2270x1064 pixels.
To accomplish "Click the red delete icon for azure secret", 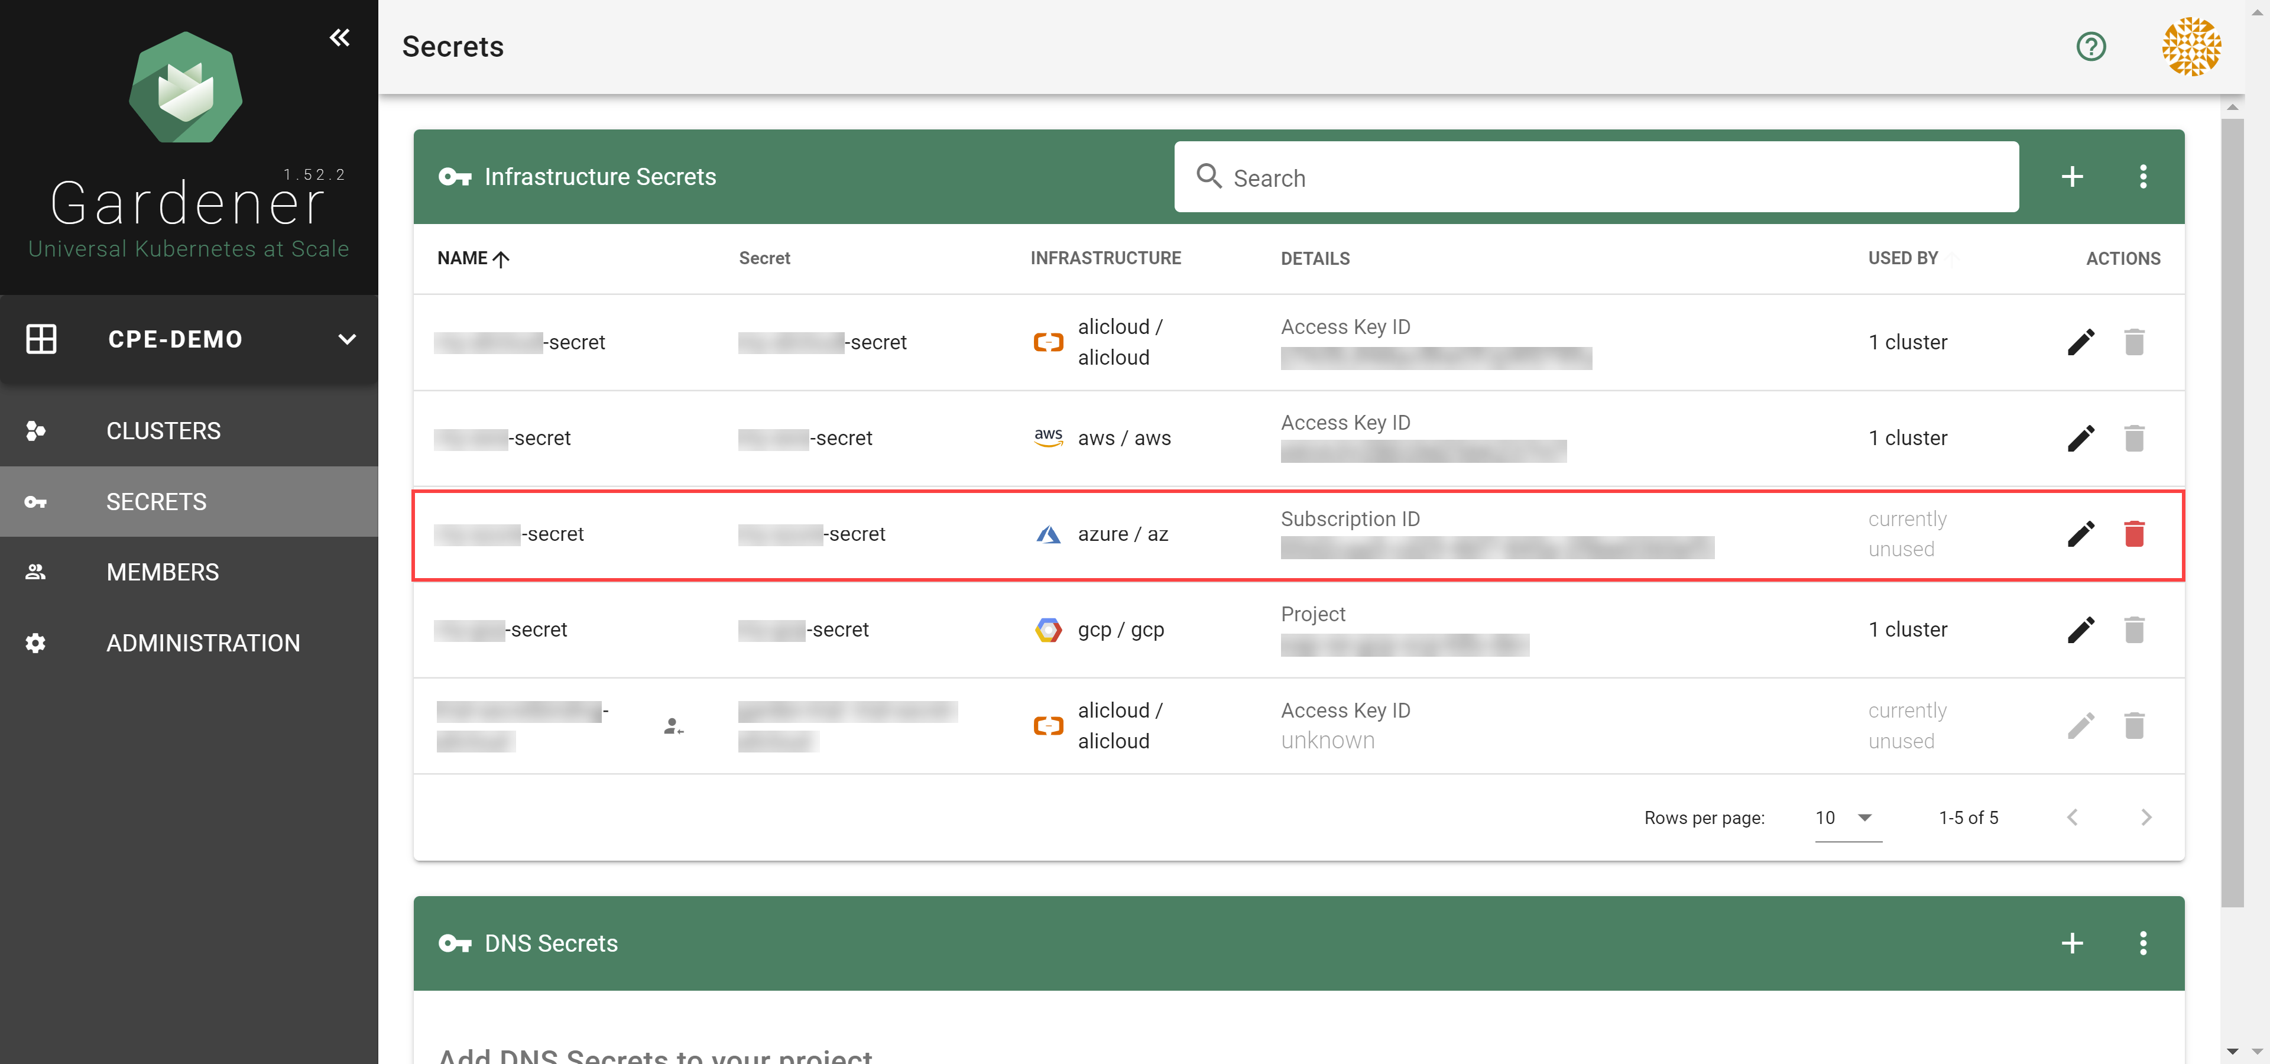I will [2133, 534].
